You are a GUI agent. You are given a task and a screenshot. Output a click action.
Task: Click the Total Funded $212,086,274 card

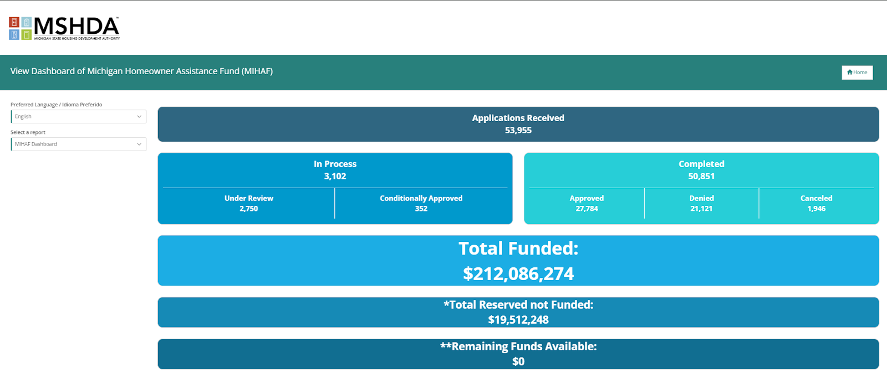tap(518, 261)
